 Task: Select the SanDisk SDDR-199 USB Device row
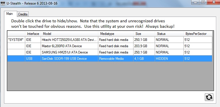coord(110,58)
